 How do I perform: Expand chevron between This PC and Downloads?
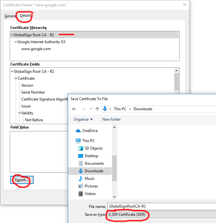tap(130, 109)
